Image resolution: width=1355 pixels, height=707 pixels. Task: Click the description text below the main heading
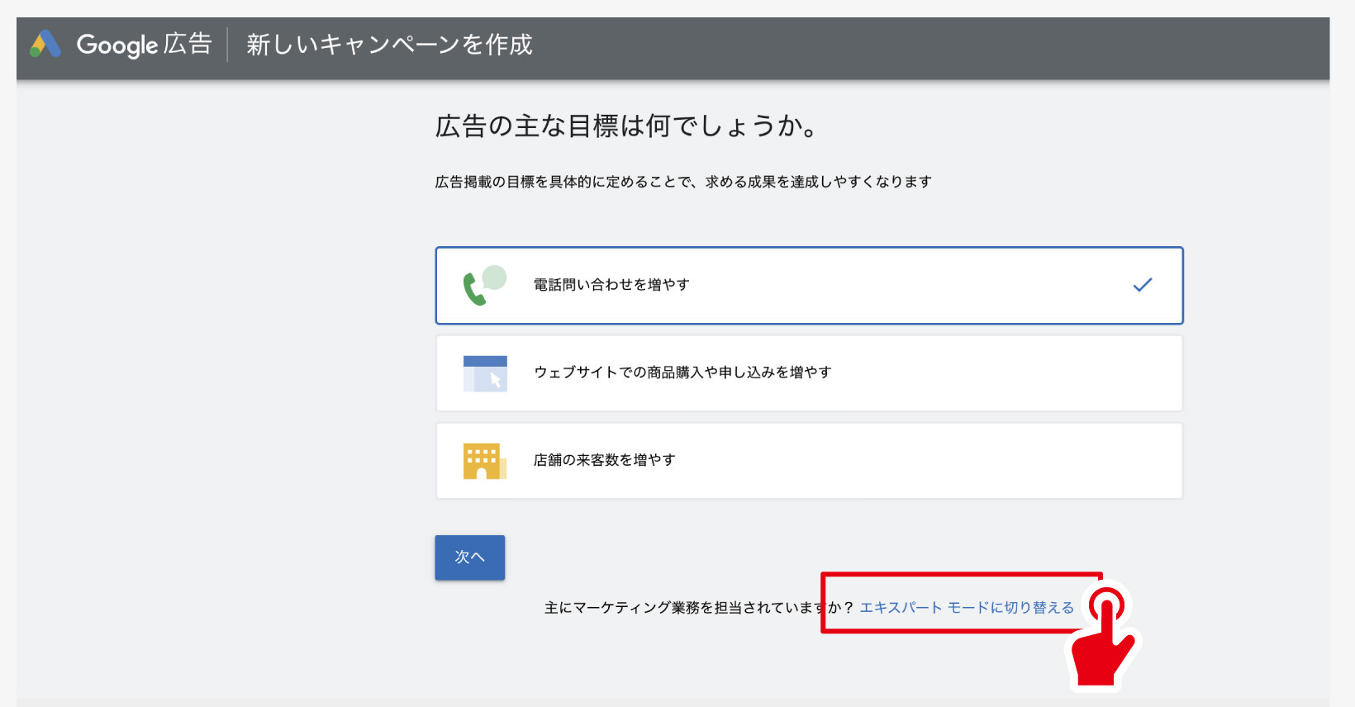point(682,182)
